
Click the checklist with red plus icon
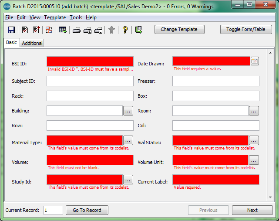click(37, 30)
